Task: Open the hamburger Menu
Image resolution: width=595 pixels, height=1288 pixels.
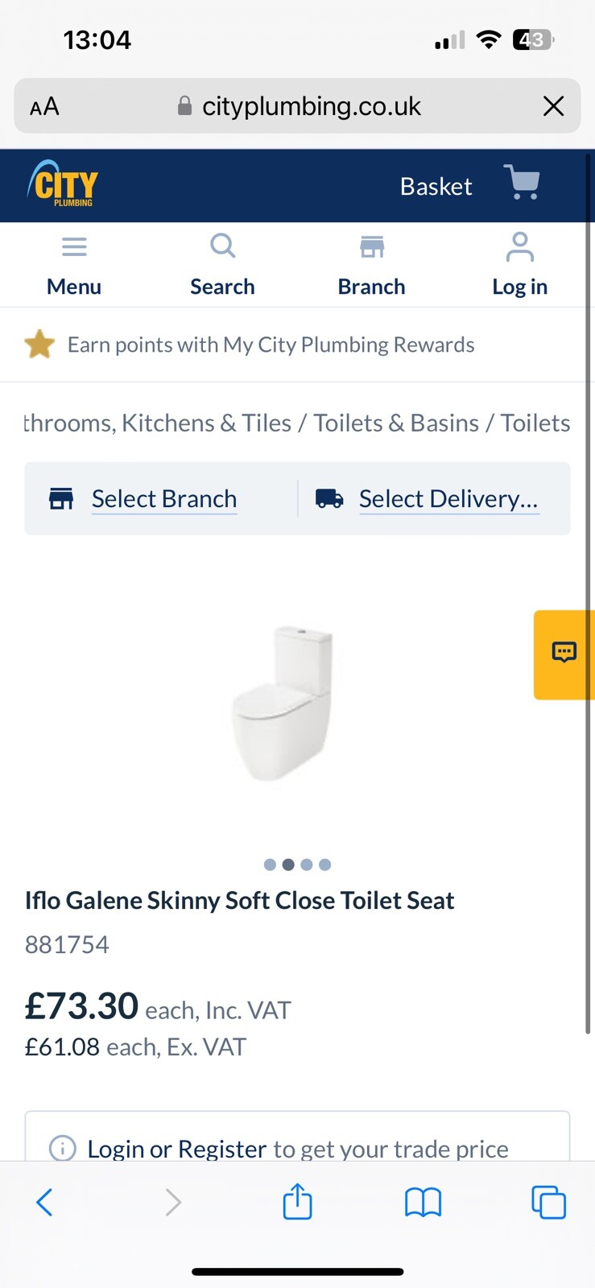Action: [x=74, y=247]
